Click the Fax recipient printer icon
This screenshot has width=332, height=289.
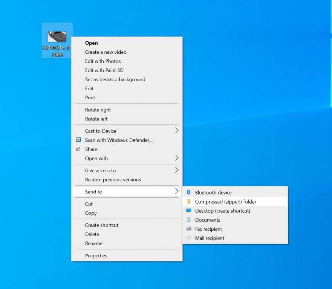click(x=189, y=229)
